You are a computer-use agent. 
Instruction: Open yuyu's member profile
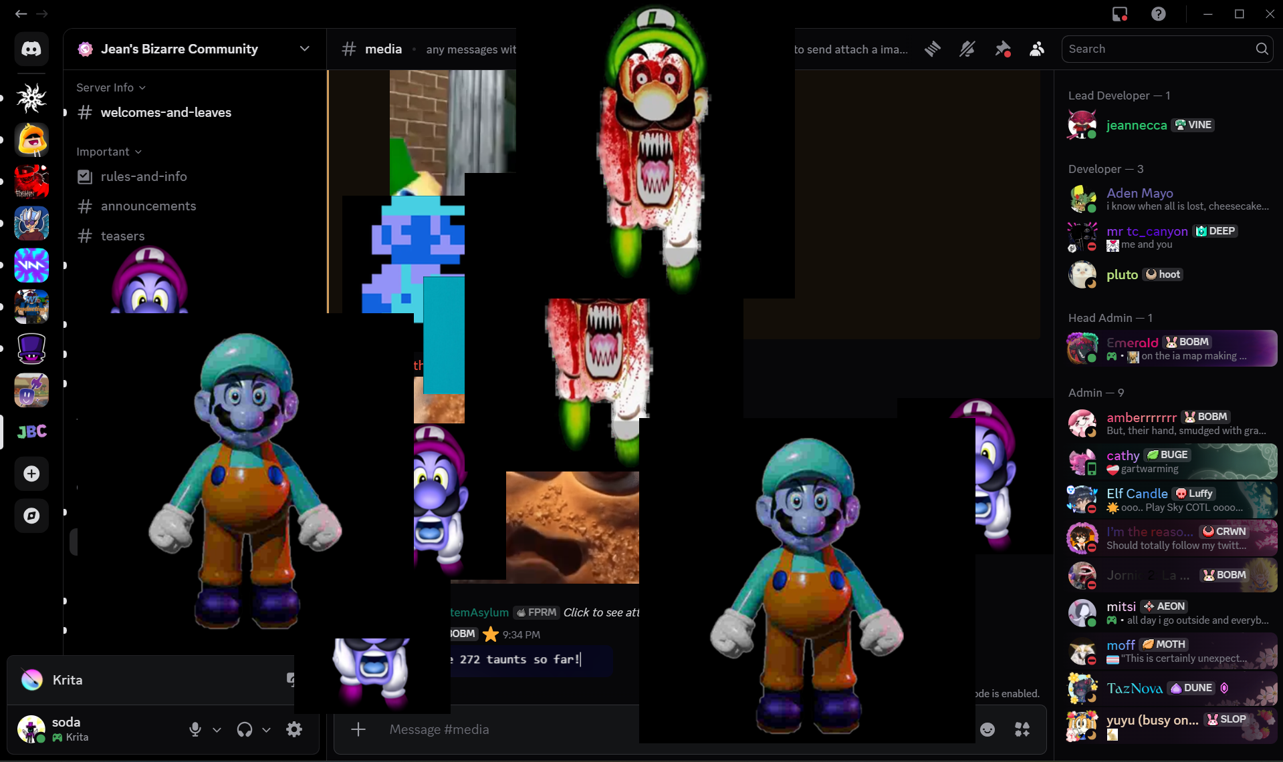(1171, 726)
